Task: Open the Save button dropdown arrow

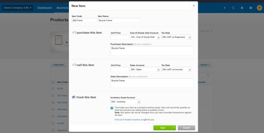Action: tap(174, 128)
